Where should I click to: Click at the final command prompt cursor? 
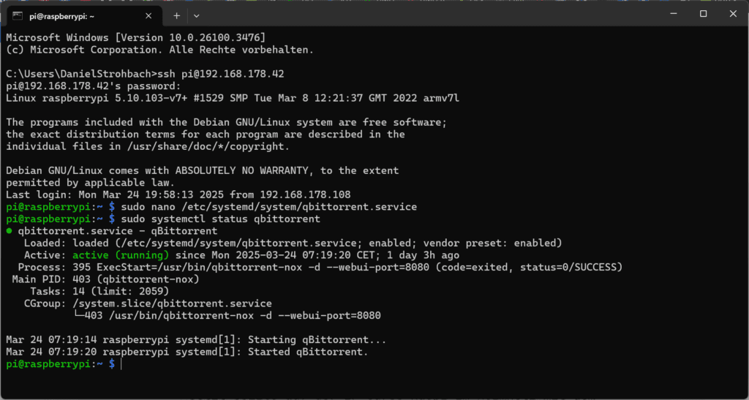[121, 363]
